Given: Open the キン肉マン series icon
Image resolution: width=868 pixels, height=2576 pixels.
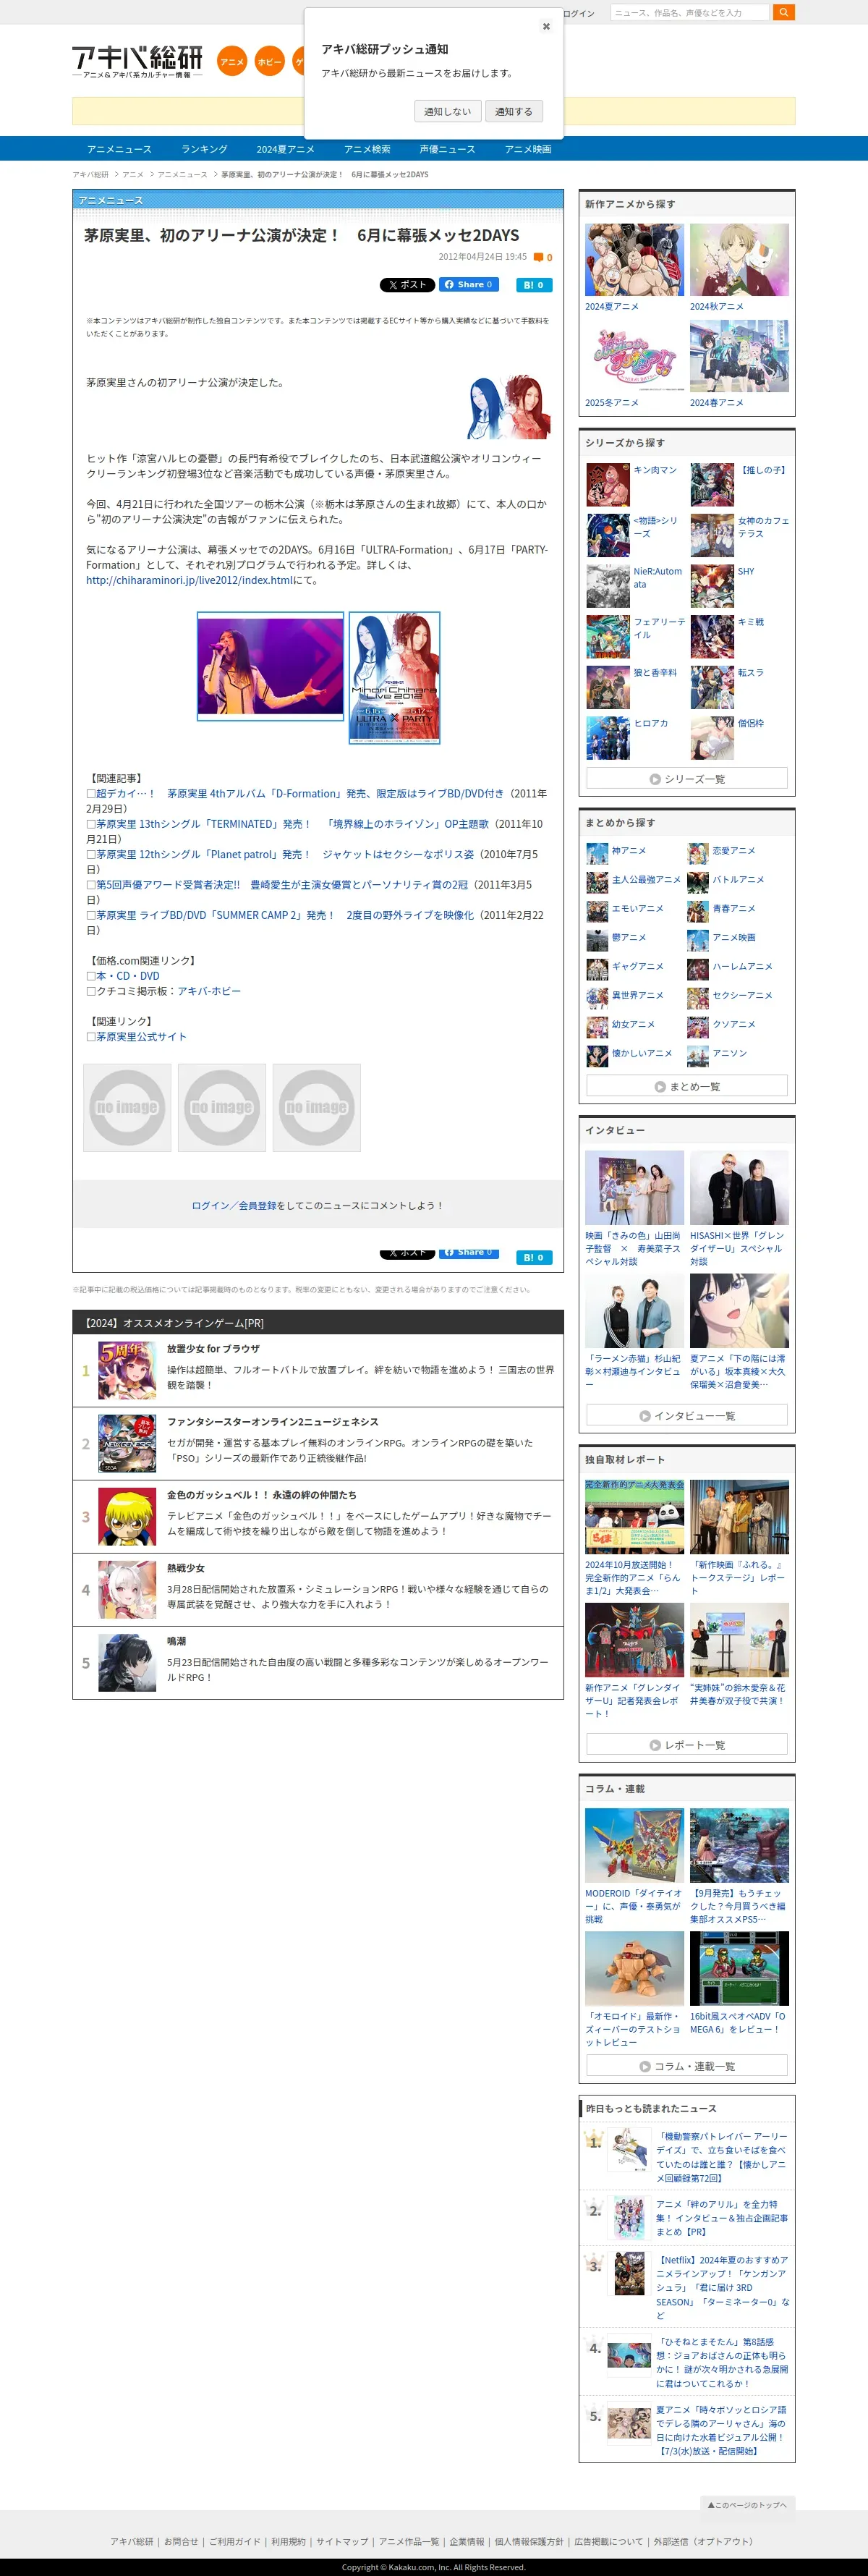Looking at the screenshot, I should point(608,485).
